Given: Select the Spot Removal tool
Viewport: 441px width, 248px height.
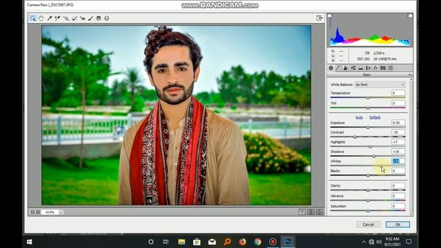Looking at the screenshot, I should click(x=74, y=19).
